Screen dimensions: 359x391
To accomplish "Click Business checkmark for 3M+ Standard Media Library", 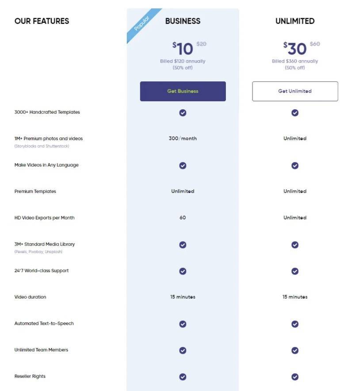I will click(x=183, y=245).
